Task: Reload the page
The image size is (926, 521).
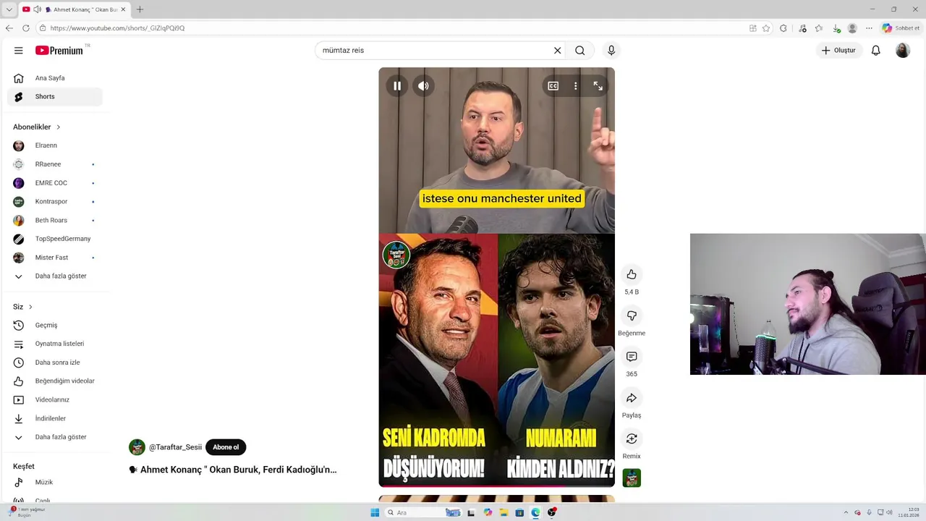Action: (x=26, y=28)
